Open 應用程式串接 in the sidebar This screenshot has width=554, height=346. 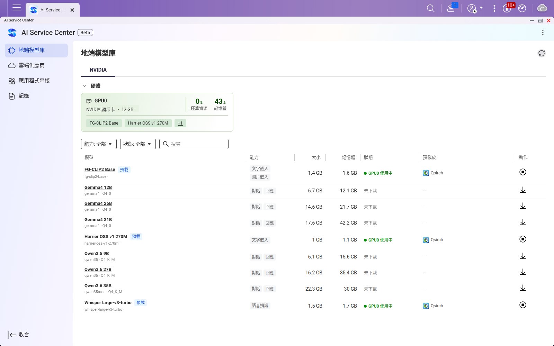[36, 81]
